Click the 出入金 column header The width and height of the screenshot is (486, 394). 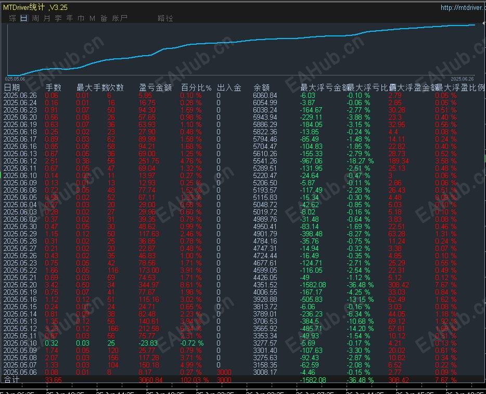(x=229, y=88)
